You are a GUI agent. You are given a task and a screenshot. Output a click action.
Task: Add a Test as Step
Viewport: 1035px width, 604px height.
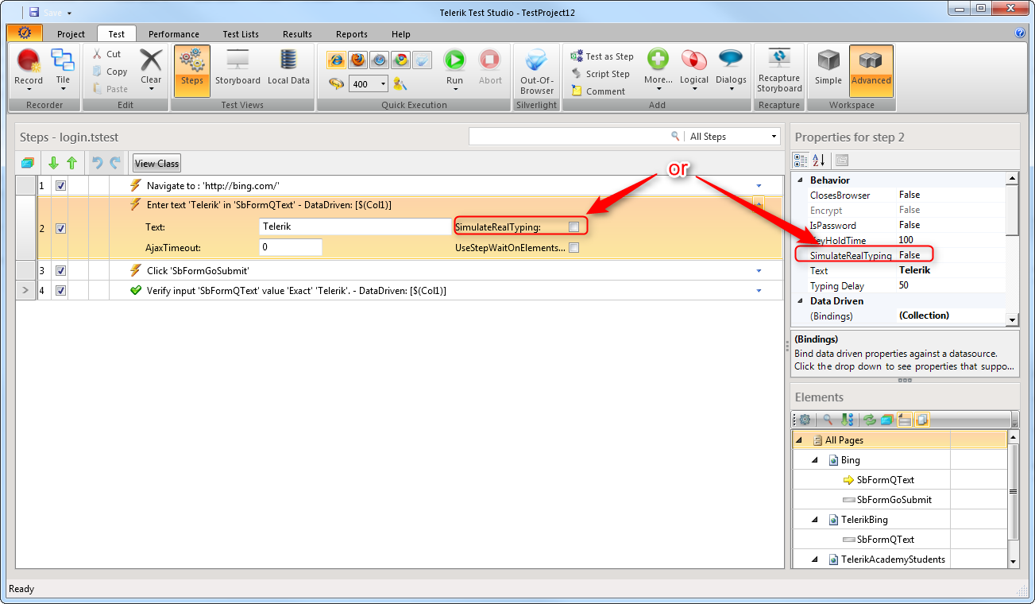point(602,56)
